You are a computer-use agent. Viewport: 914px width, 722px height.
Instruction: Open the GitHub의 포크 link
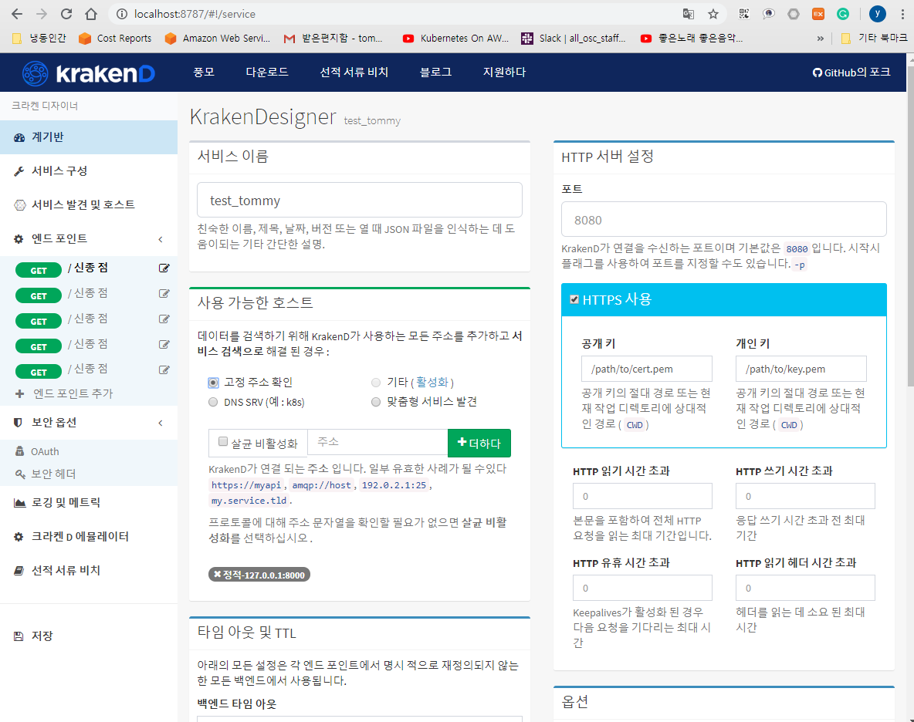851,73
